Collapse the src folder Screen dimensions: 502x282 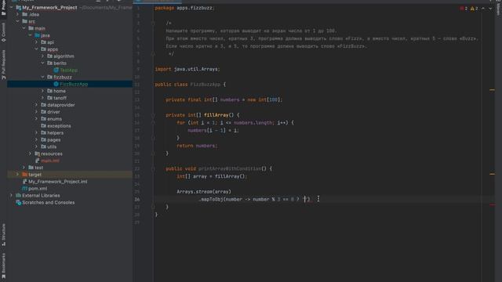pos(17,21)
